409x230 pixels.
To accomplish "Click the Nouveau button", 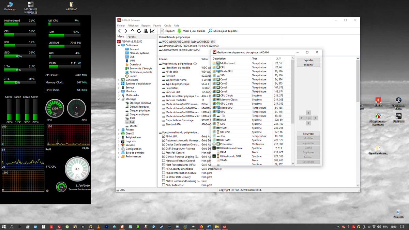I will tap(308, 134).
